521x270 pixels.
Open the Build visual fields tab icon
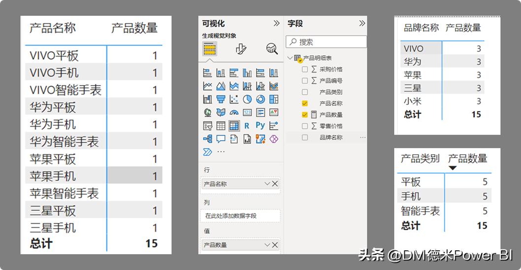pos(210,49)
